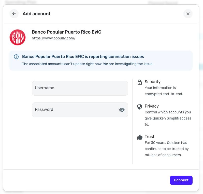Toggle password visibility with the eye icon
This screenshot has width=203, height=194.
122,110
